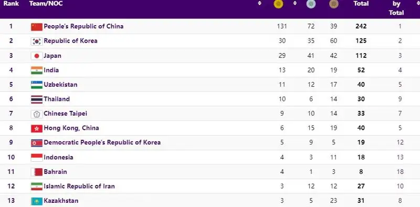This screenshot has width=420, height=207.
Task: Click the People's Republic of China flag
Action: (37, 27)
